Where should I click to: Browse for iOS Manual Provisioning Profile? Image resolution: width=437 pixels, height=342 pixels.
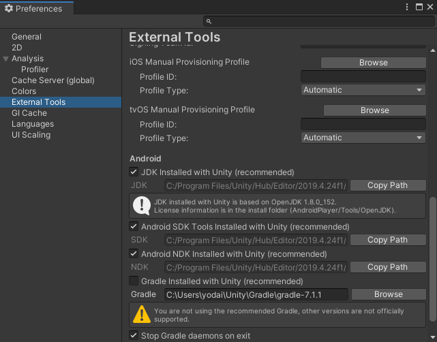[373, 63]
